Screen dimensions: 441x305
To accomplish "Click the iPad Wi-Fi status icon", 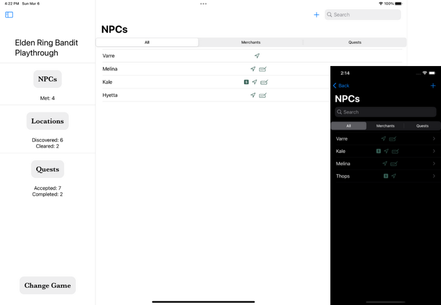I will click(381, 4).
